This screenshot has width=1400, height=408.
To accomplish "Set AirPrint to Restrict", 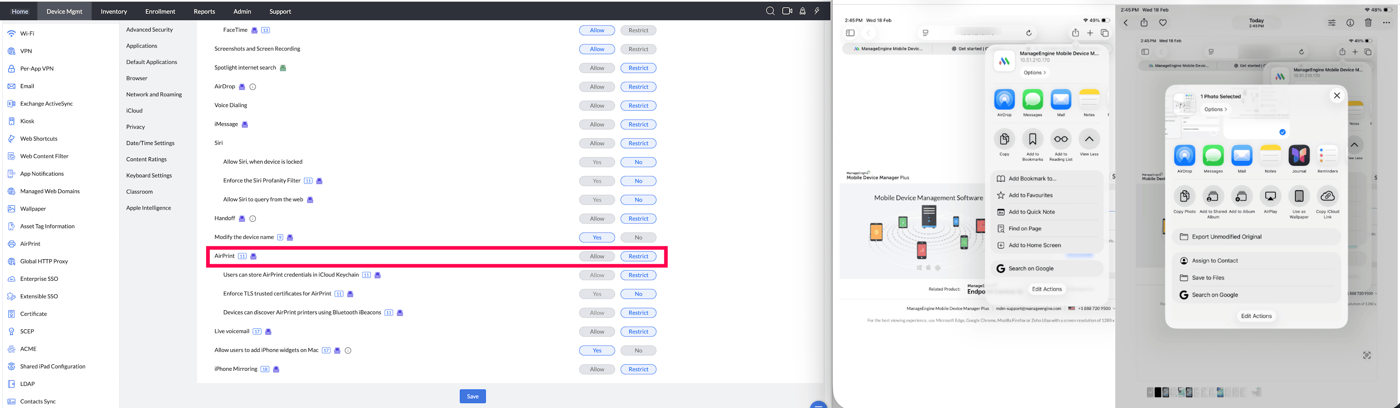I will pyautogui.click(x=639, y=257).
